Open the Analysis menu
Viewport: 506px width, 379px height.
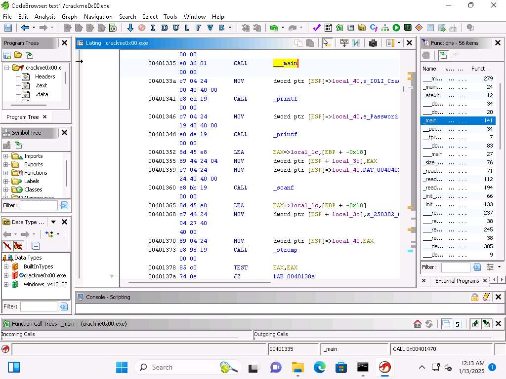coord(45,16)
